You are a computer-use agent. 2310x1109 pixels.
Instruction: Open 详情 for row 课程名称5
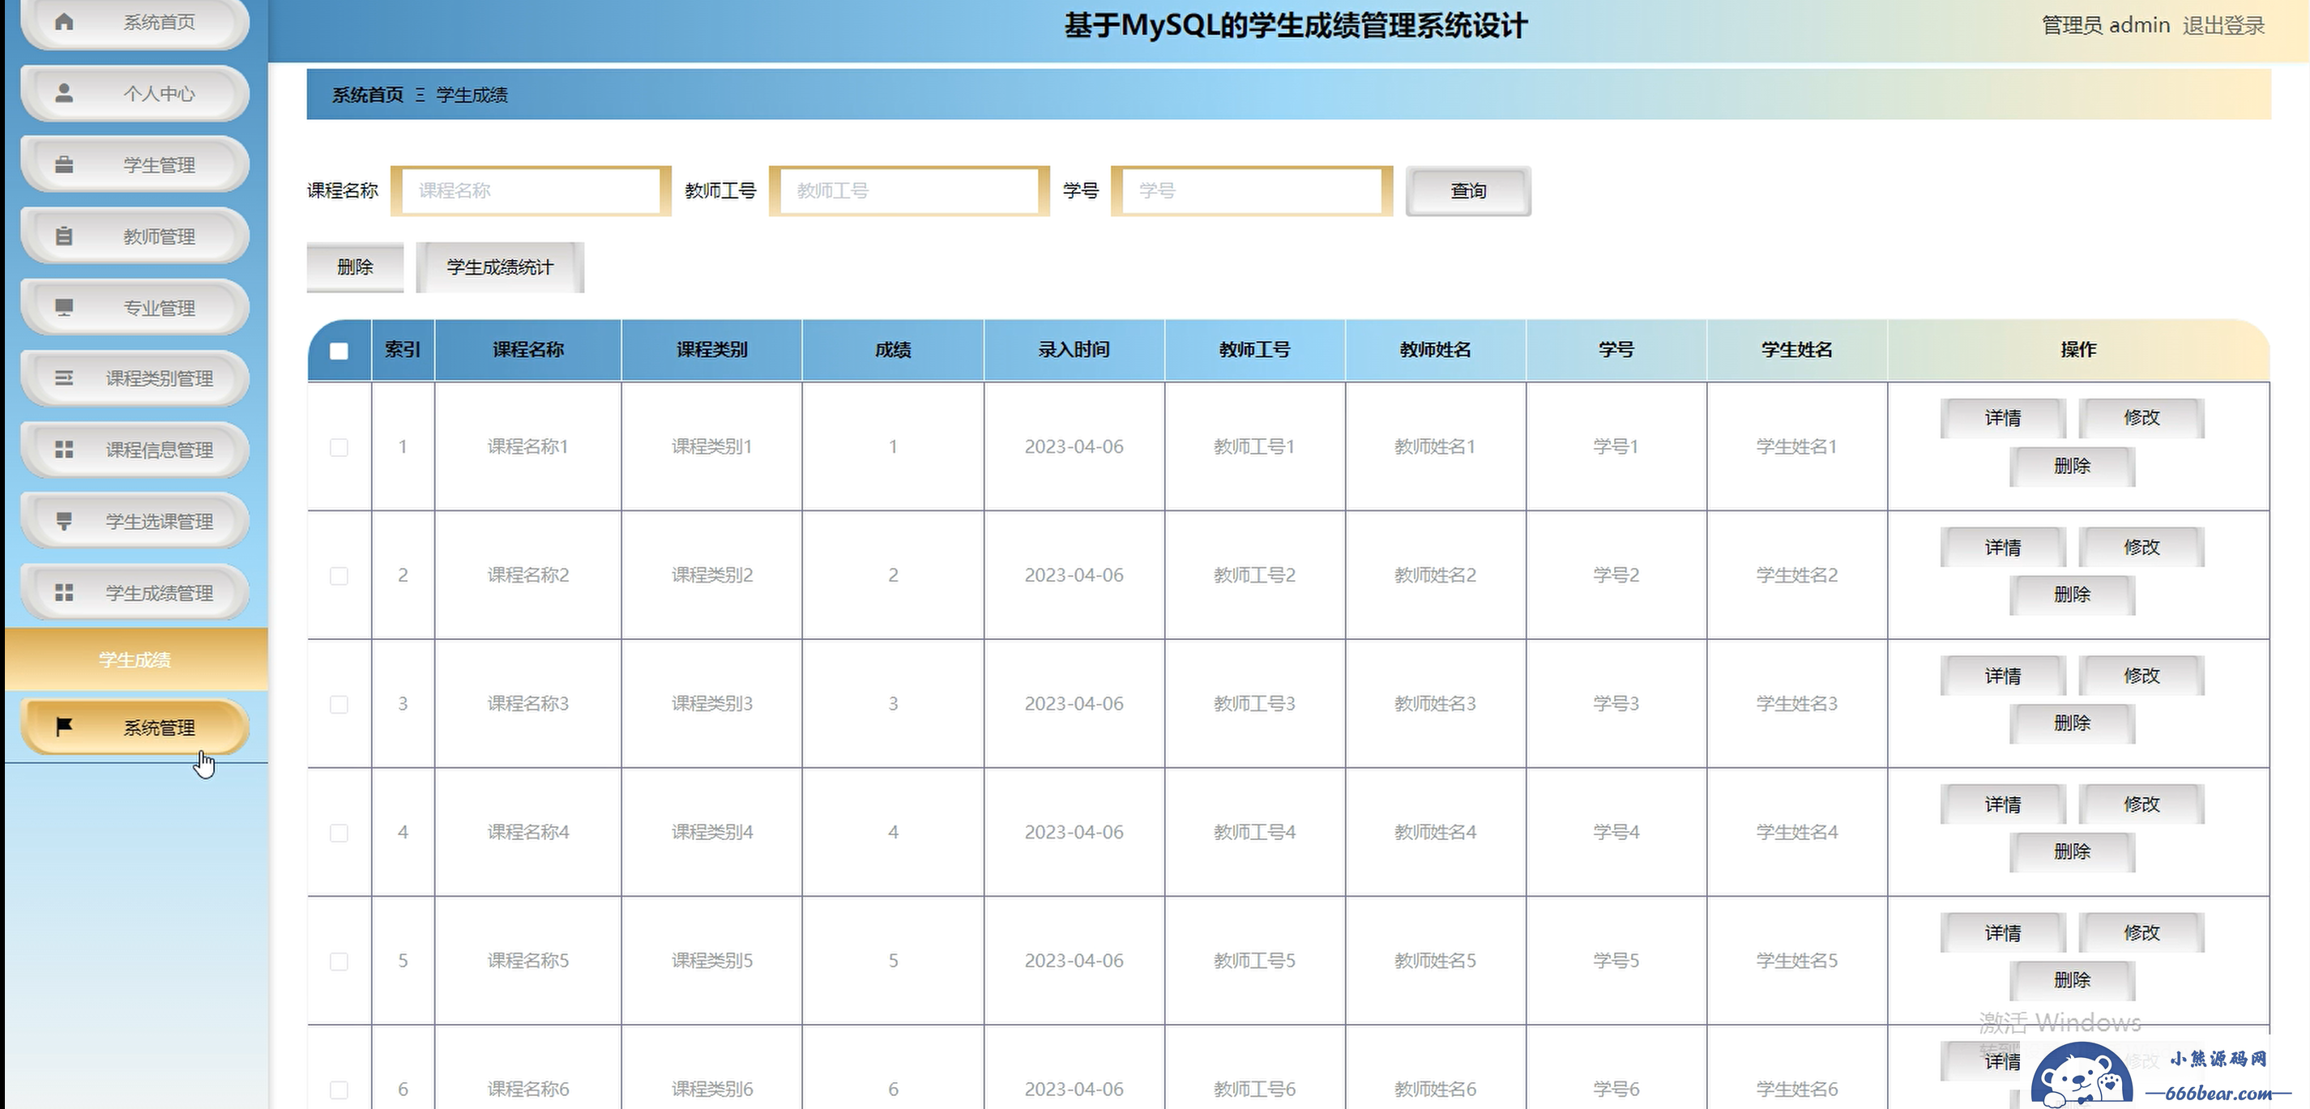coord(2002,932)
